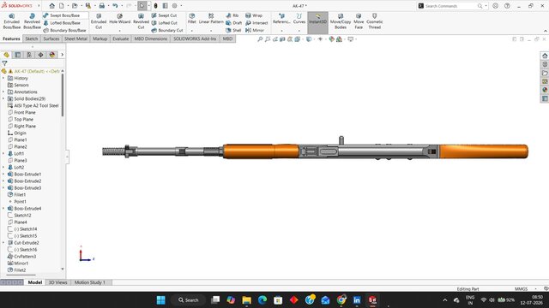Select the Move Face tool
This screenshot has width=549, height=308.
(x=359, y=21)
